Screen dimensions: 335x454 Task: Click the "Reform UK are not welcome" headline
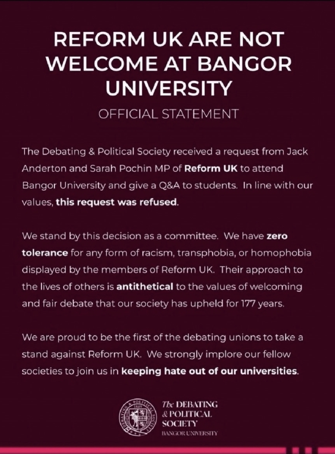pyautogui.click(x=168, y=64)
